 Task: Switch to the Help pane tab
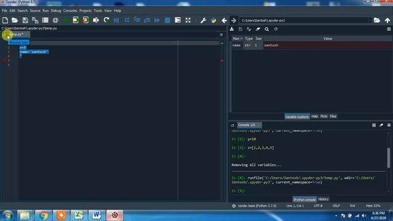pyautogui.click(x=314, y=116)
